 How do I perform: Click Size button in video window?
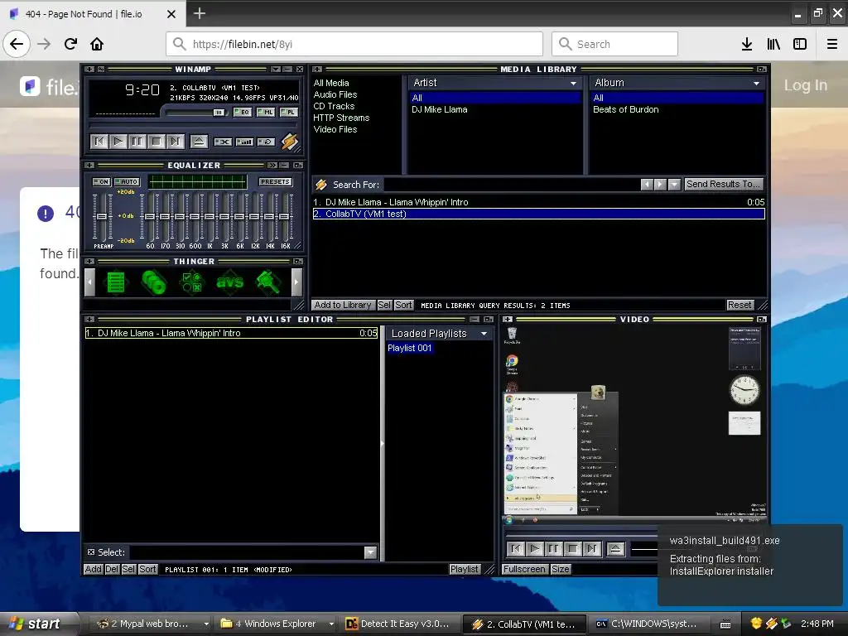561,569
